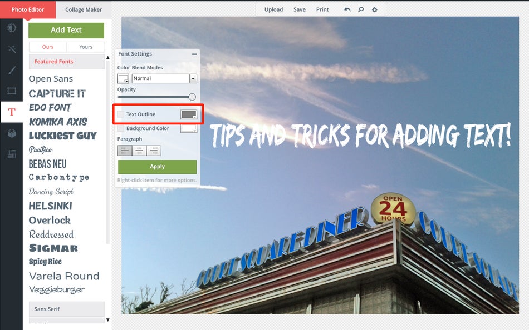Switch to the Collage Maker tab
Viewport: 529px width, 330px height.
[x=84, y=9]
